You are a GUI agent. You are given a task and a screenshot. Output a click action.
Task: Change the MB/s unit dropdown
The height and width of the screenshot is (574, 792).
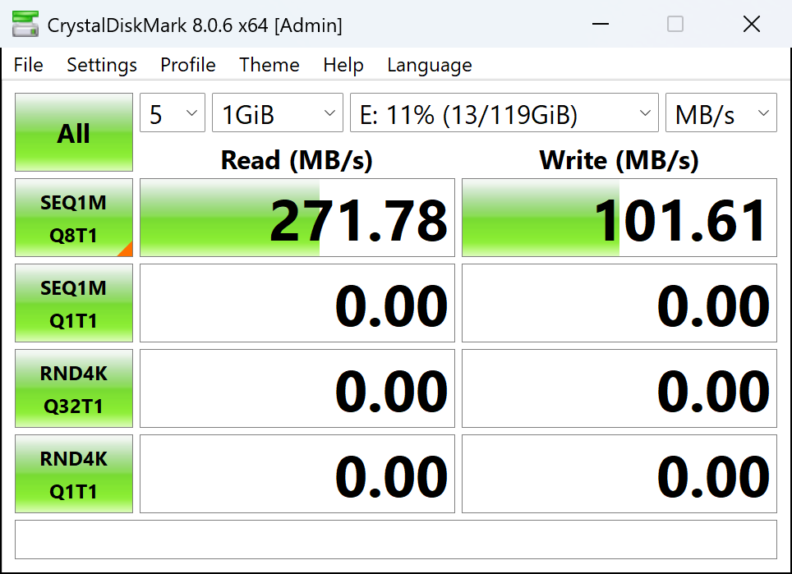pyautogui.click(x=721, y=113)
